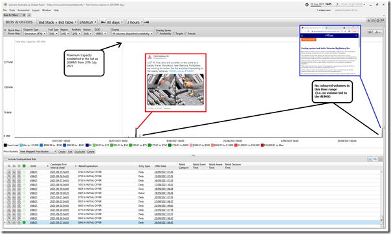The width and height of the screenshot is (391, 234).
Task: Toggle the Actuals overlay checkbox
Action: [x=186, y=34]
